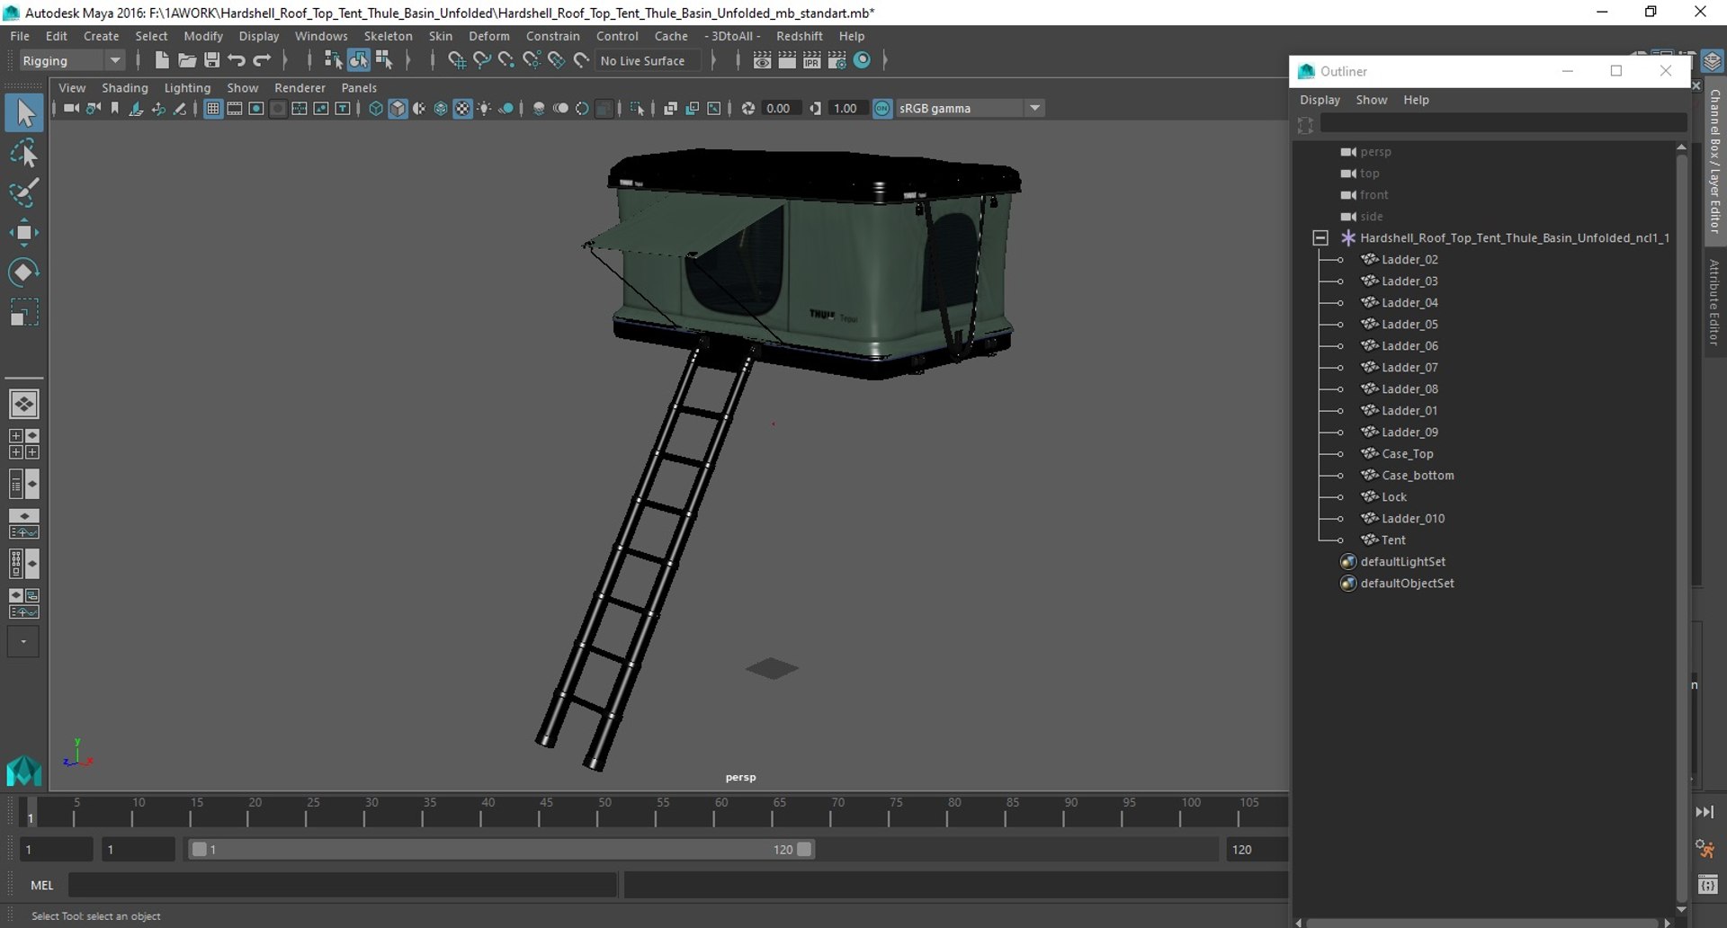
Task: Collapse the Hardshell_Roof_Top_Tent group node
Action: pyautogui.click(x=1320, y=238)
